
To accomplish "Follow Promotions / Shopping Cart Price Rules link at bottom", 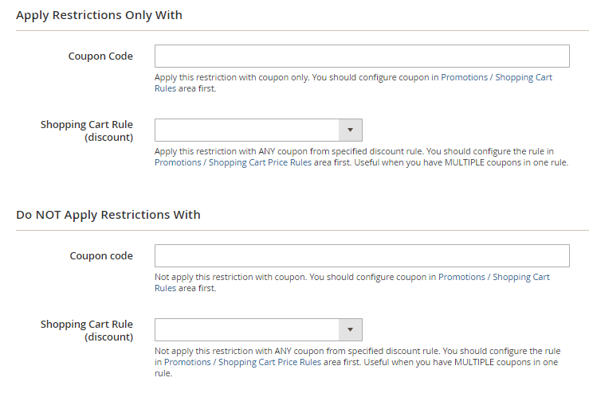I will pos(242,362).
